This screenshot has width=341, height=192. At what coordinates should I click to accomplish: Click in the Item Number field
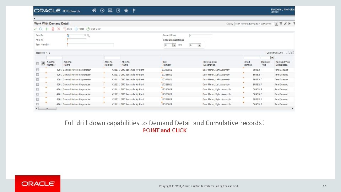90,45
